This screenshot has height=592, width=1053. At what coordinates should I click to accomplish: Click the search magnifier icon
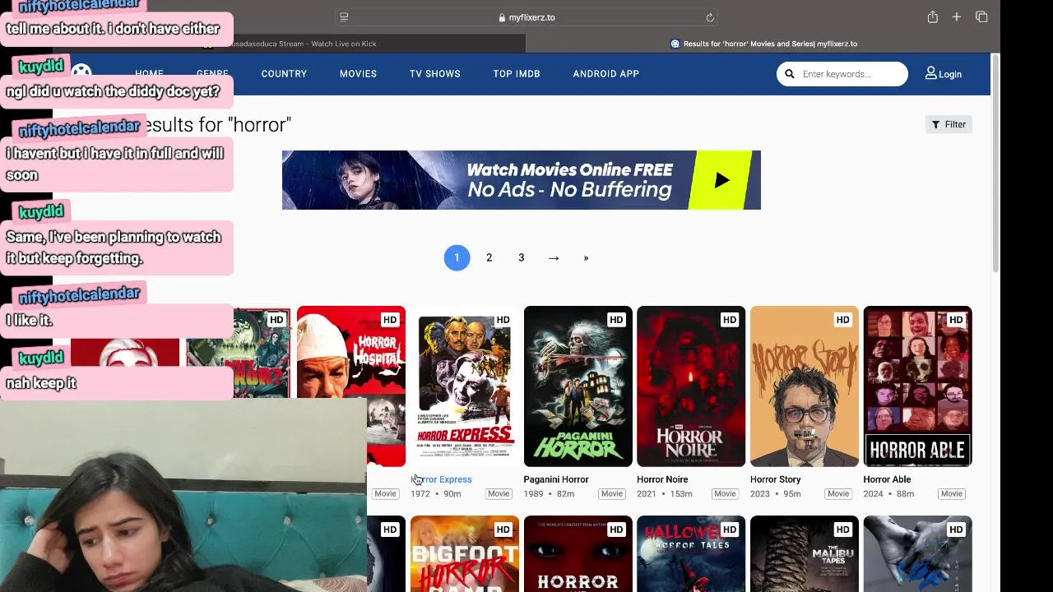click(790, 74)
